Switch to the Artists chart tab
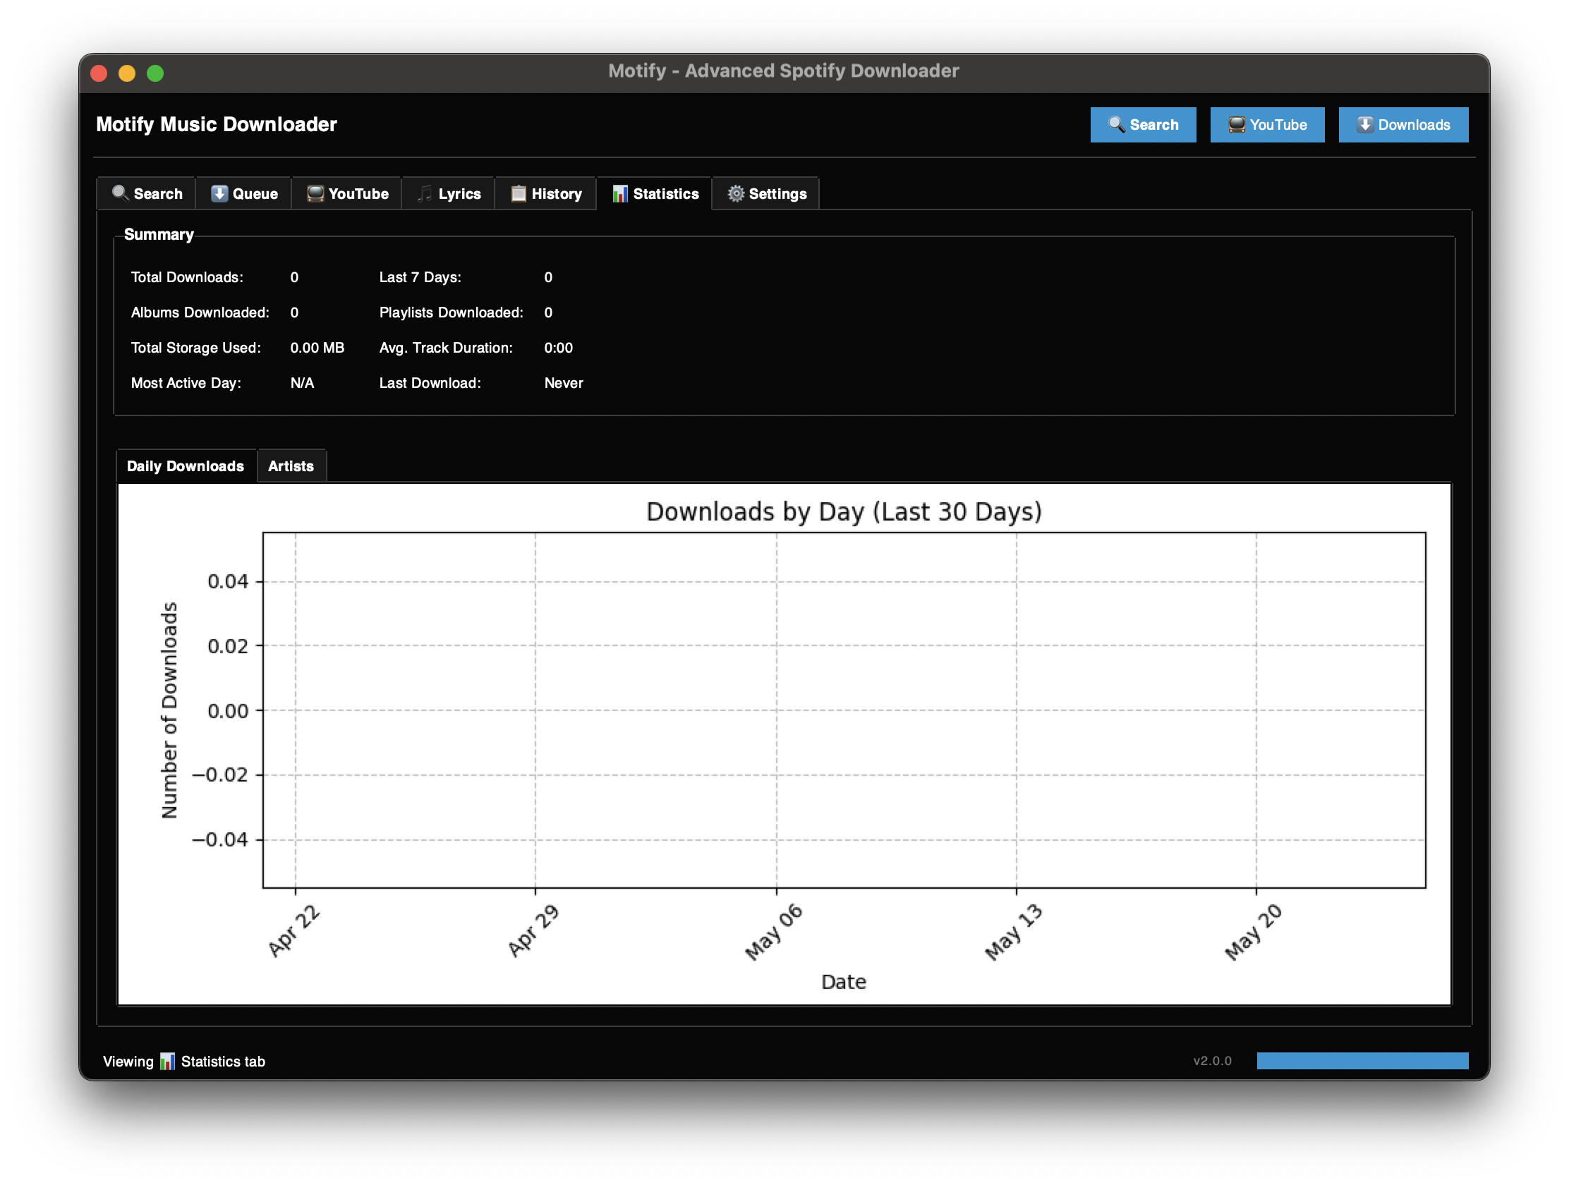This screenshot has height=1185, width=1569. click(x=291, y=466)
